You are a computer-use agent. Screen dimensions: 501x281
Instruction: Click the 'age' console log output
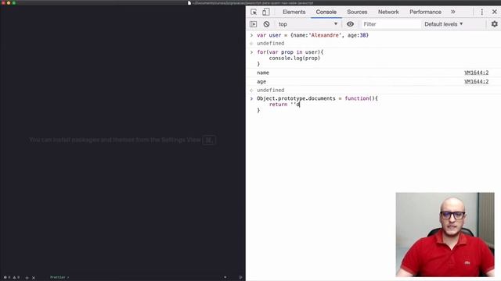click(261, 81)
